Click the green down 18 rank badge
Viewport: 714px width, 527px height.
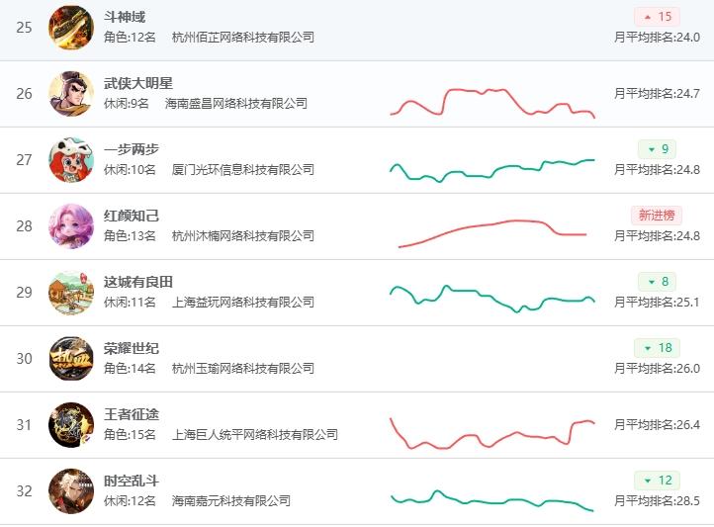point(657,348)
